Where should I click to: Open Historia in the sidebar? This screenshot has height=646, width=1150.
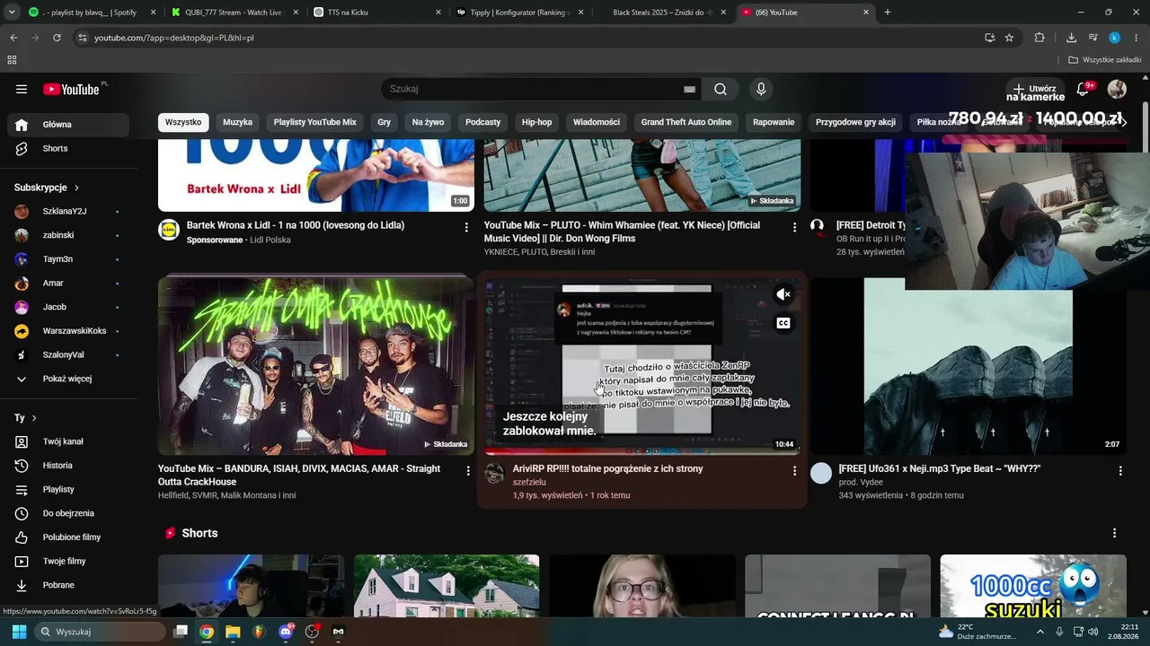tap(68, 466)
